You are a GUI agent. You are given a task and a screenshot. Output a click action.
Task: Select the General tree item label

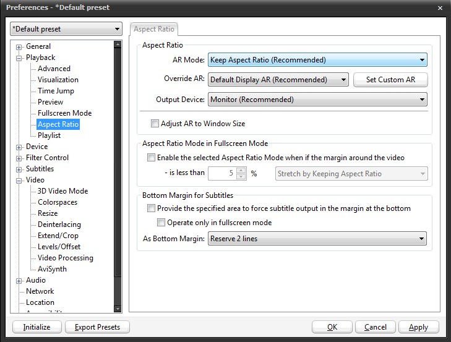(x=38, y=46)
